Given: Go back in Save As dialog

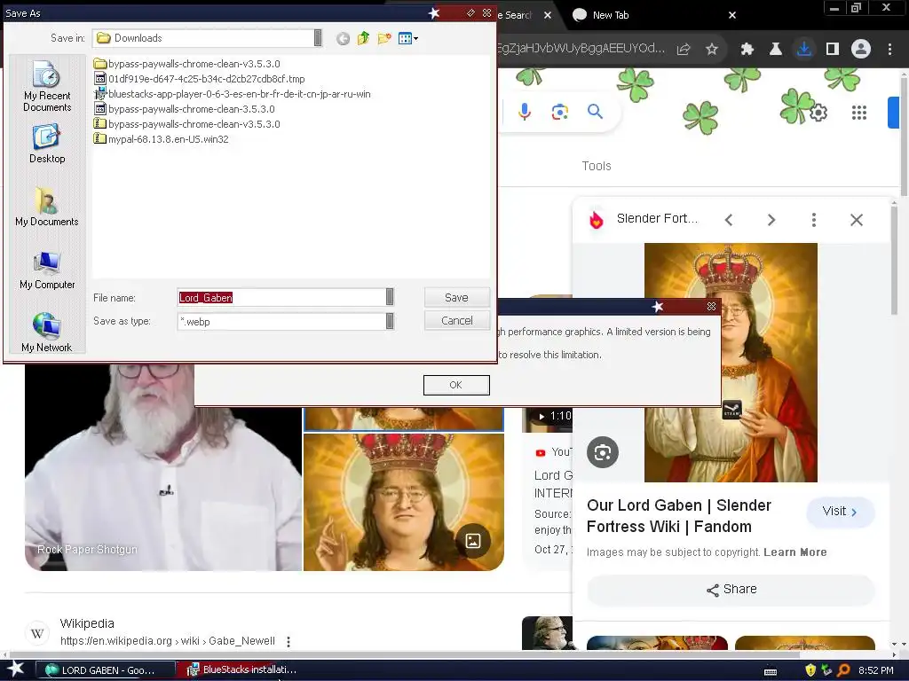Looking at the screenshot, I should [x=343, y=39].
